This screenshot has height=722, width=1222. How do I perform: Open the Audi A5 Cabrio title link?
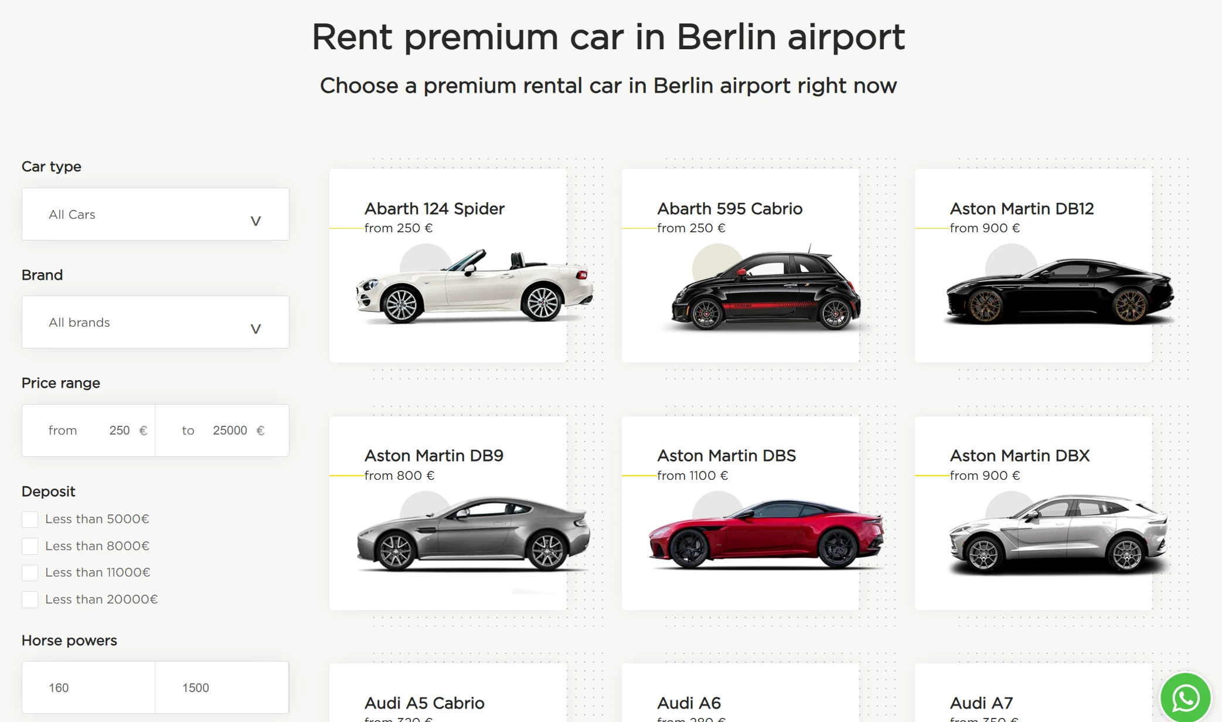(424, 703)
